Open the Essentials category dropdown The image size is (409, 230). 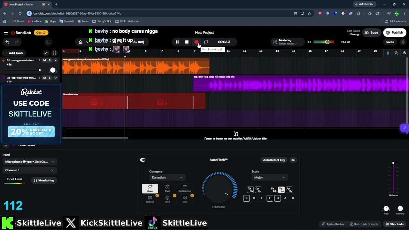coord(167,178)
